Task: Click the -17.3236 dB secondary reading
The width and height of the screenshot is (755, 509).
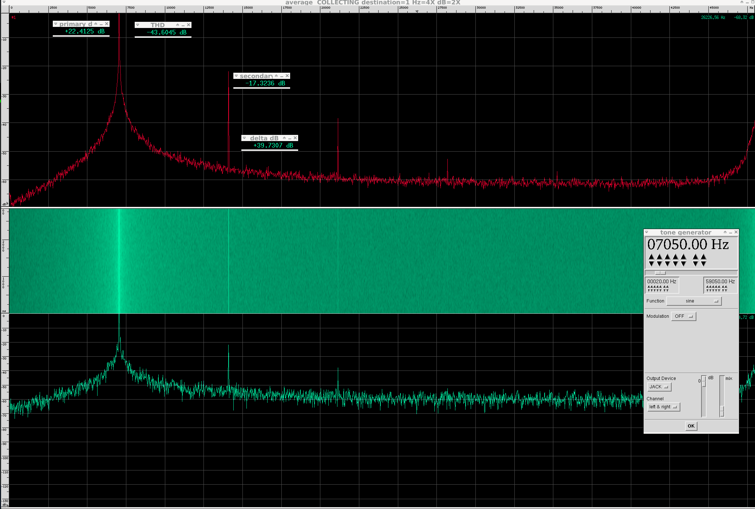Action: pos(265,83)
